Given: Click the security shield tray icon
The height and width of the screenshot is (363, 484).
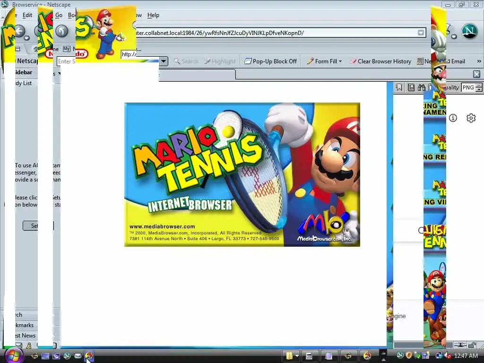Looking at the screenshot, I should [409, 355].
